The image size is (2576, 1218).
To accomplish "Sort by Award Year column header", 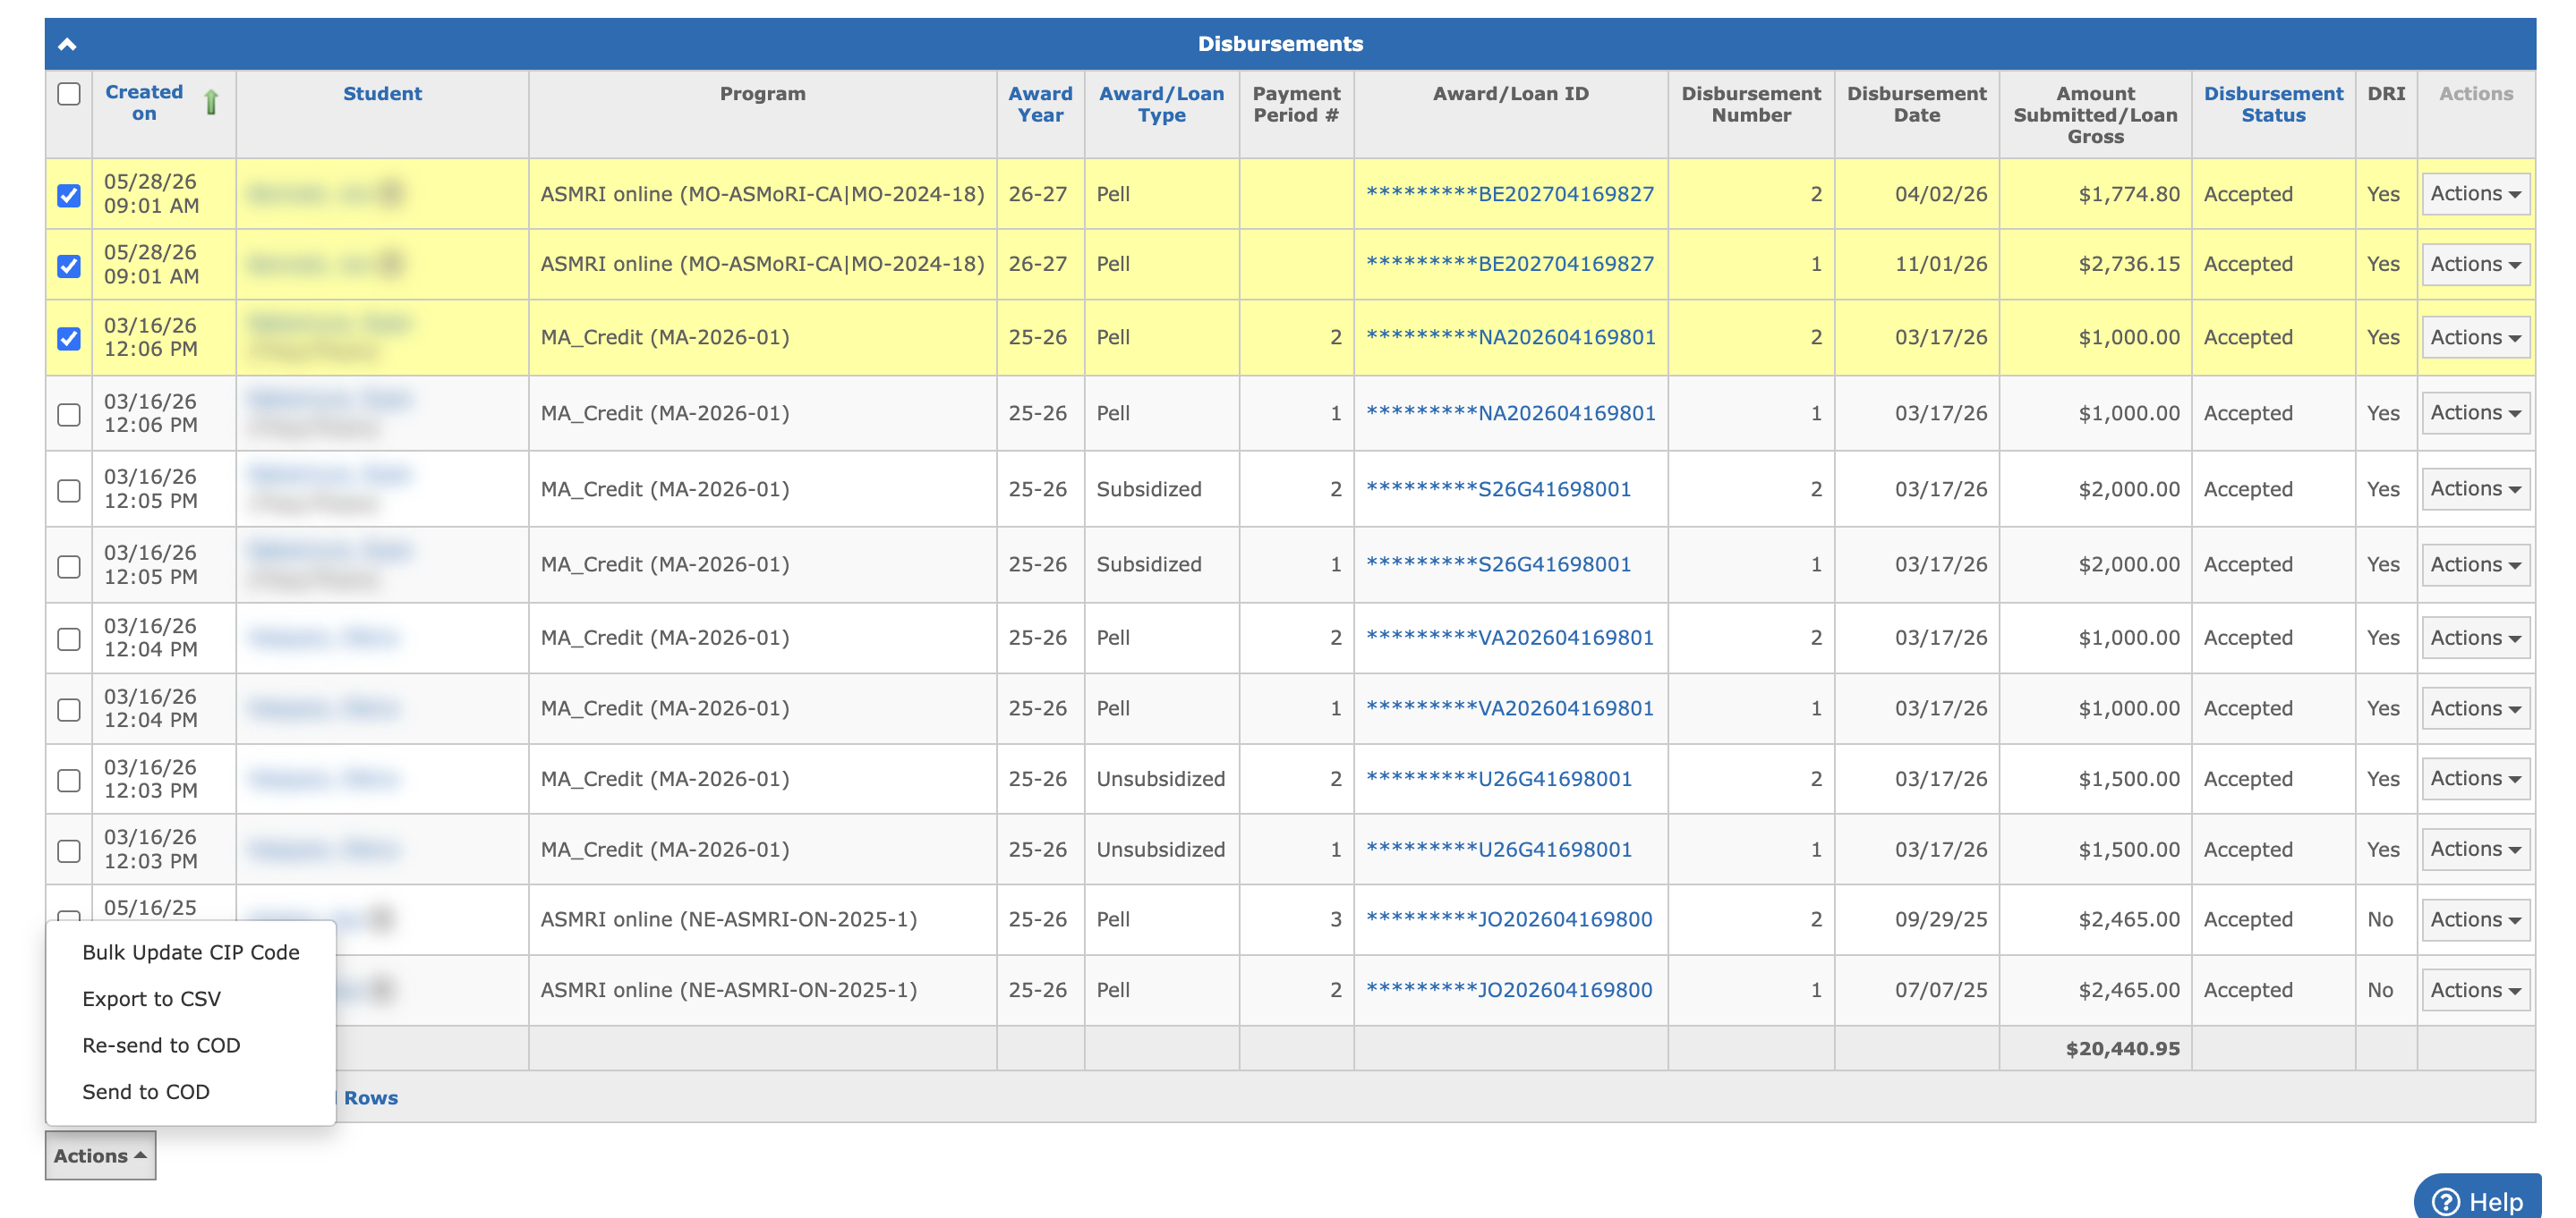I will [x=1040, y=104].
